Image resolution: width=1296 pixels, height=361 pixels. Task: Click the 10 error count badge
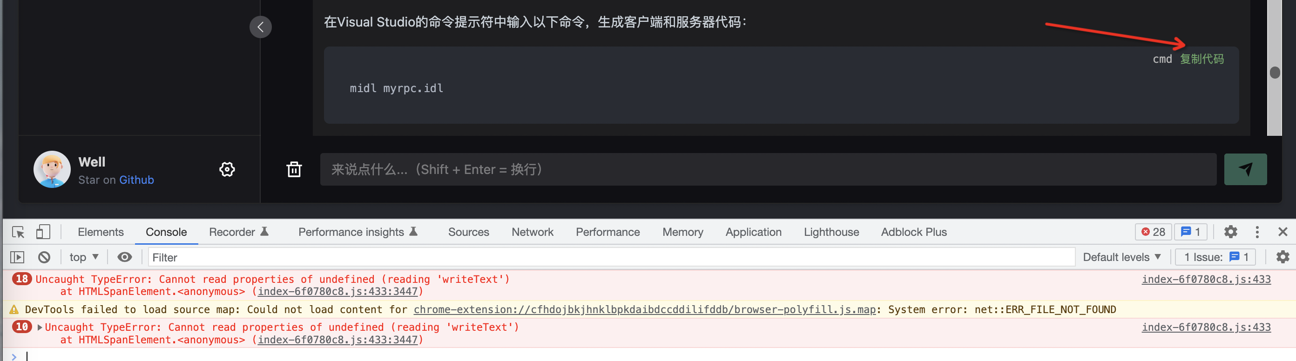coord(21,327)
